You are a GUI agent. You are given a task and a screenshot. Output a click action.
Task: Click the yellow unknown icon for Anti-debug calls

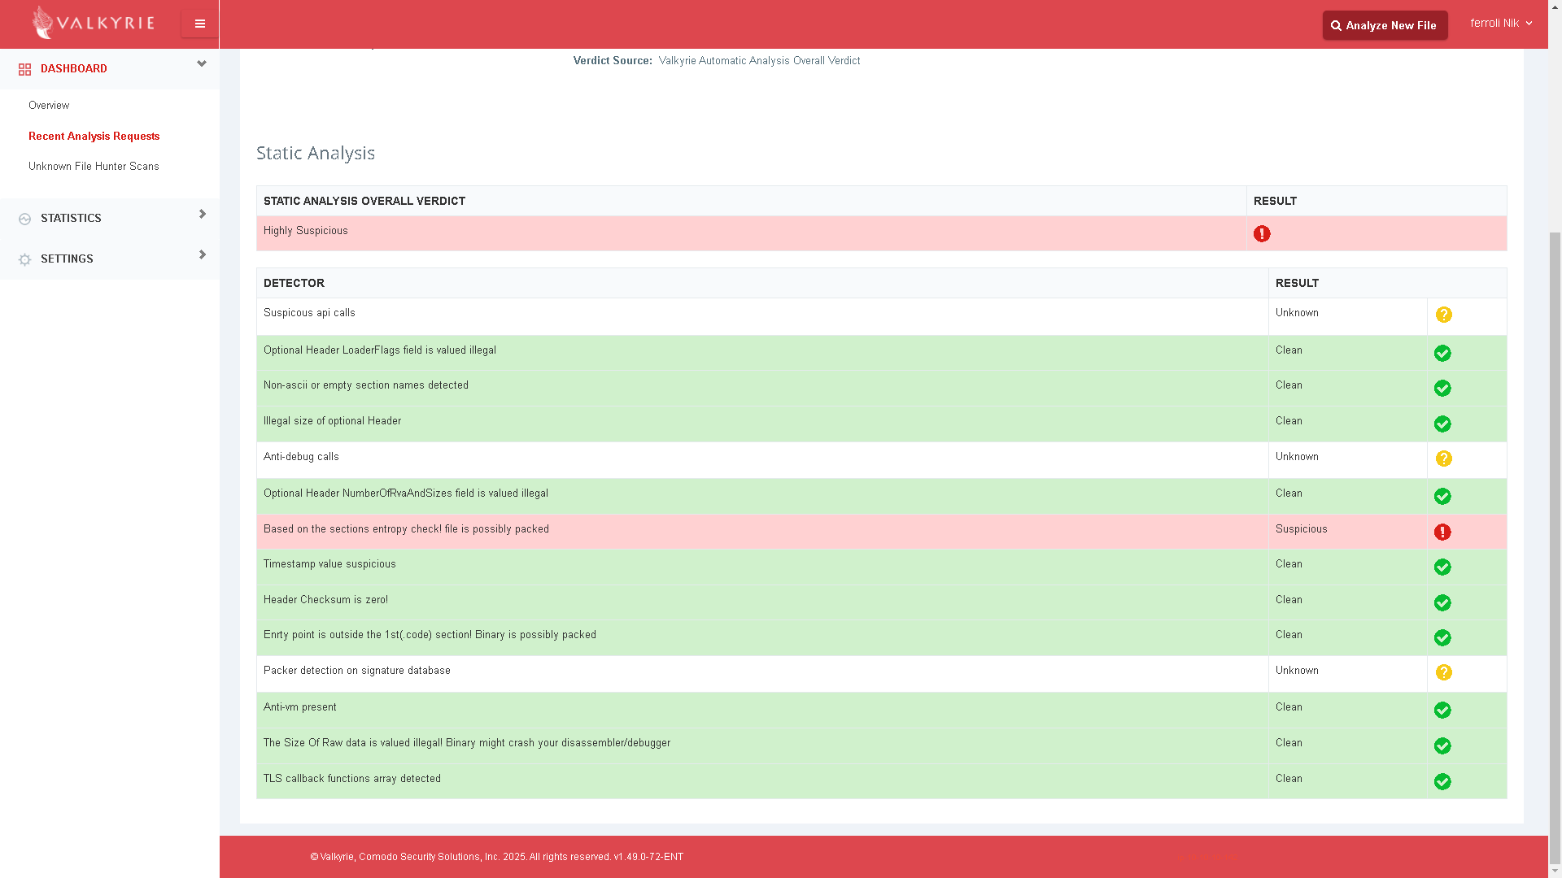1443,459
